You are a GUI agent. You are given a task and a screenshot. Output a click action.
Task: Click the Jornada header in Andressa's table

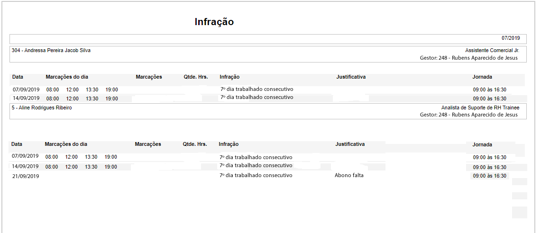pyautogui.click(x=482, y=77)
